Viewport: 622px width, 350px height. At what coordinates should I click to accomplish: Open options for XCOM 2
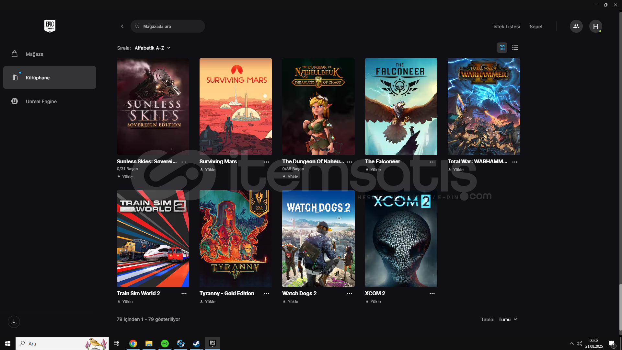click(x=432, y=294)
